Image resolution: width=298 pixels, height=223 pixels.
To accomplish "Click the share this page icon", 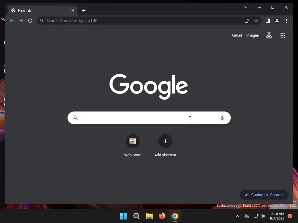I will pos(247,21).
